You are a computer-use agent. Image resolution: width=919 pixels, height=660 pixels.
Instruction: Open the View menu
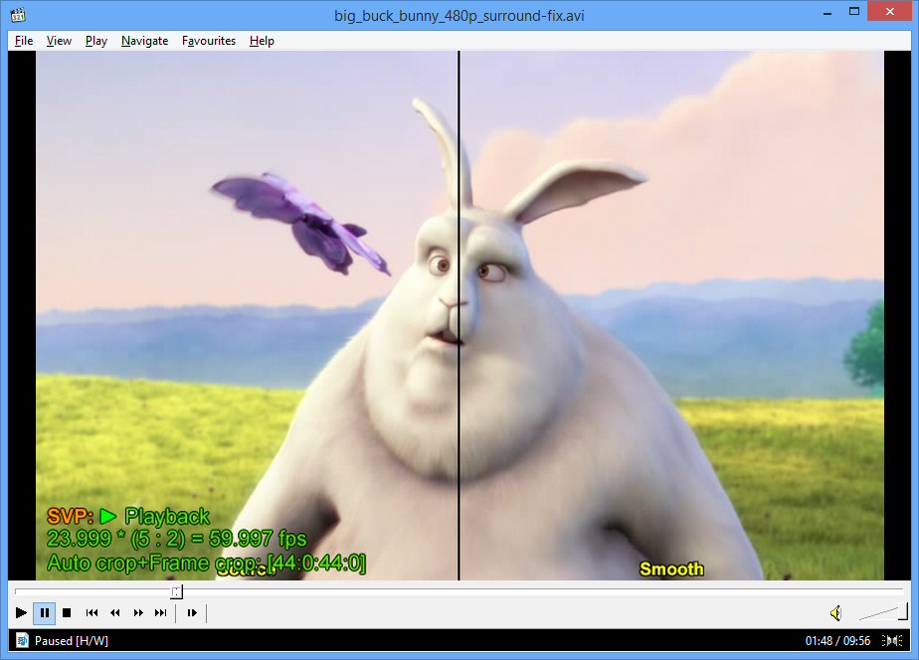[59, 41]
